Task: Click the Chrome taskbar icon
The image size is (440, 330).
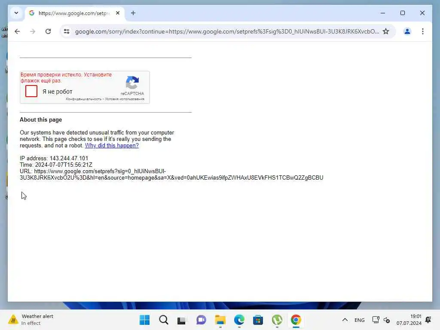Action: pyautogui.click(x=296, y=320)
